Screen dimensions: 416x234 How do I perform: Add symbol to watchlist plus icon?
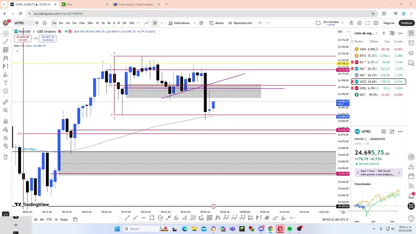(383, 33)
